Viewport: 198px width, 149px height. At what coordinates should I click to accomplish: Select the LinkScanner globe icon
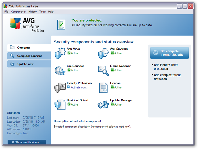(x=60, y=70)
